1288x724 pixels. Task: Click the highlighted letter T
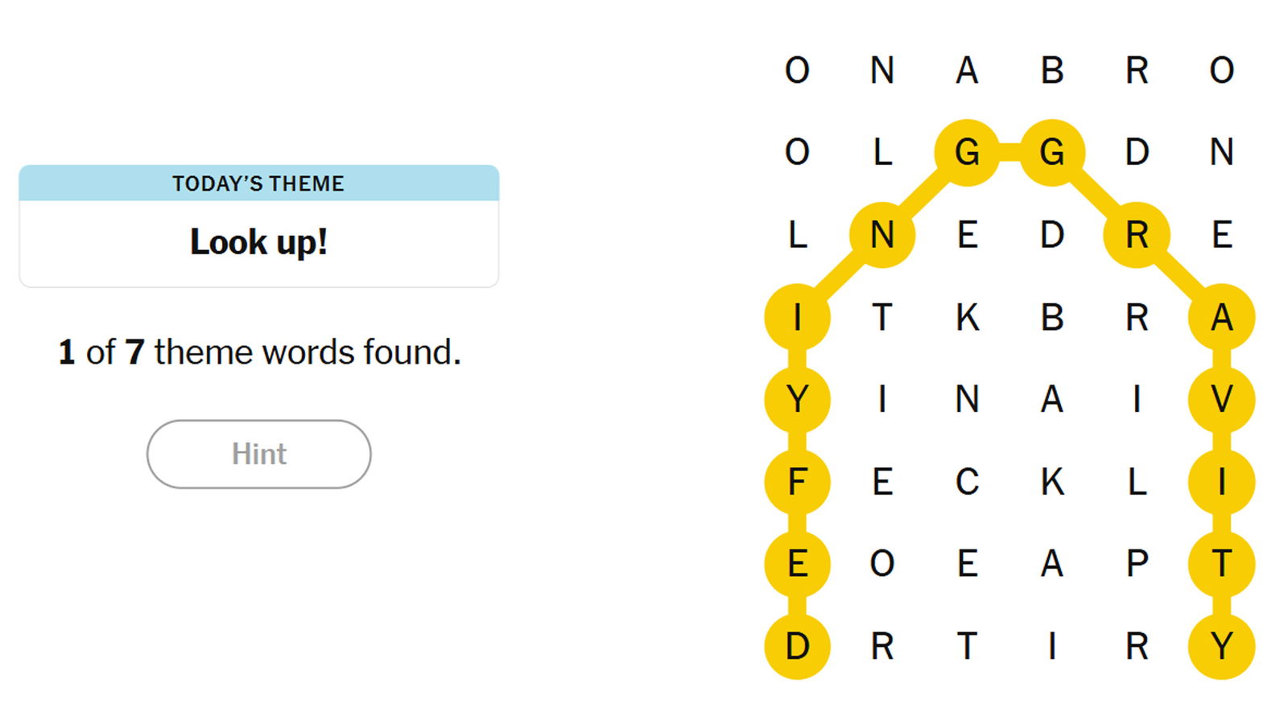click(1221, 564)
